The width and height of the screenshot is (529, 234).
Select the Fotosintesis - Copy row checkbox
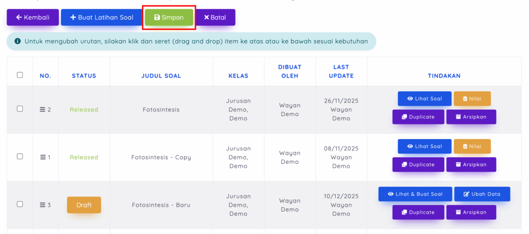20,156
